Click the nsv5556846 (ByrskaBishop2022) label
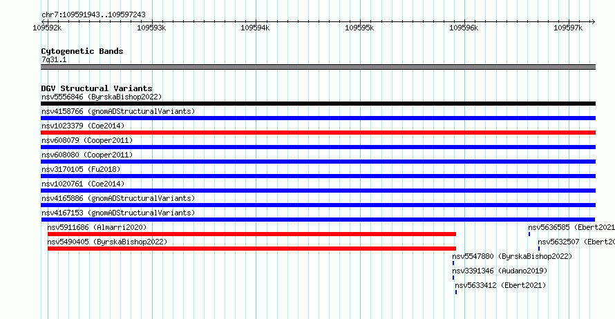The image size is (615, 319). (102, 97)
